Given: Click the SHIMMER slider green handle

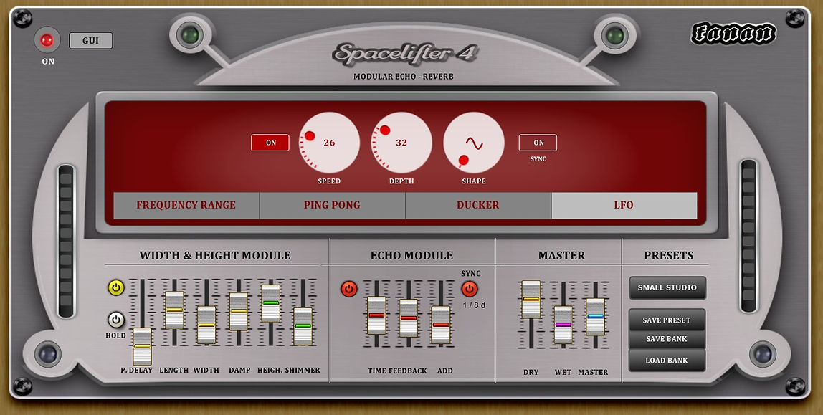Looking at the screenshot, I should 303,326.
